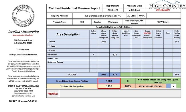The image size is (186, 112).
Task: Click the licensee name RD Williams
Action: 163,22
